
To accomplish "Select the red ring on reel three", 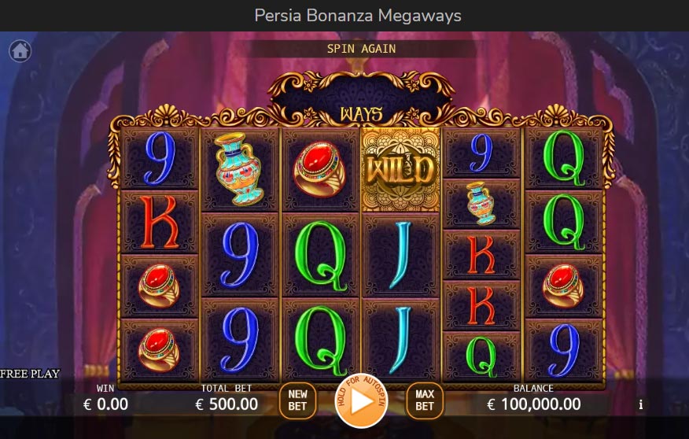I will coord(320,169).
